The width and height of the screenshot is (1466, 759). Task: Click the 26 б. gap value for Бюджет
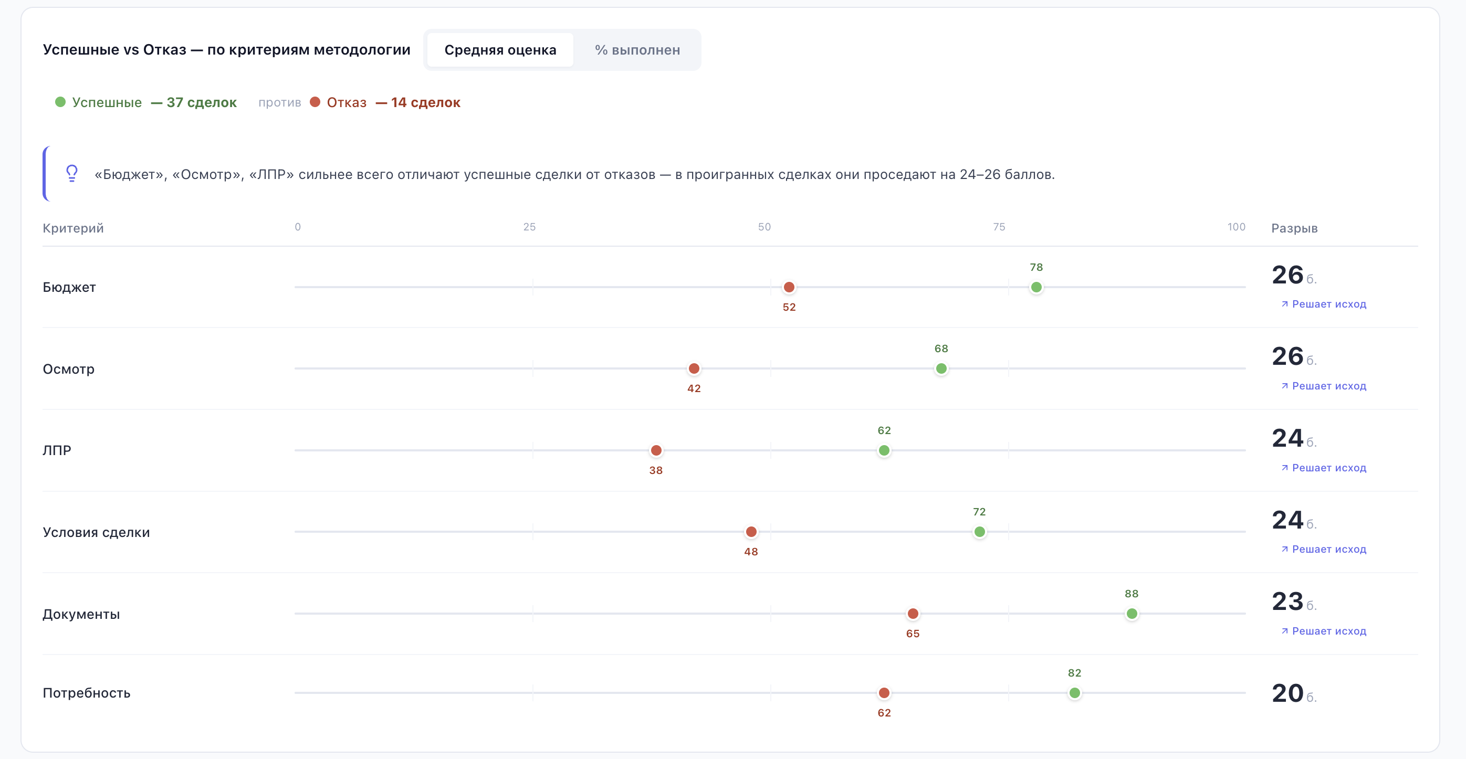[x=1294, y=276]
